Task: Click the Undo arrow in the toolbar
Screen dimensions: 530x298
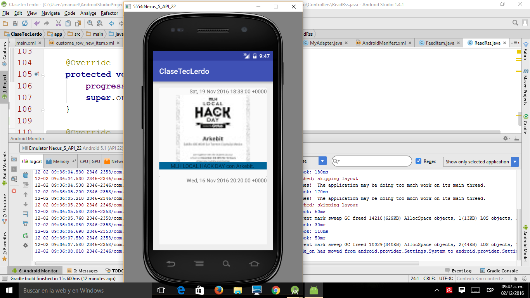Action: click(x=37, y=23)
